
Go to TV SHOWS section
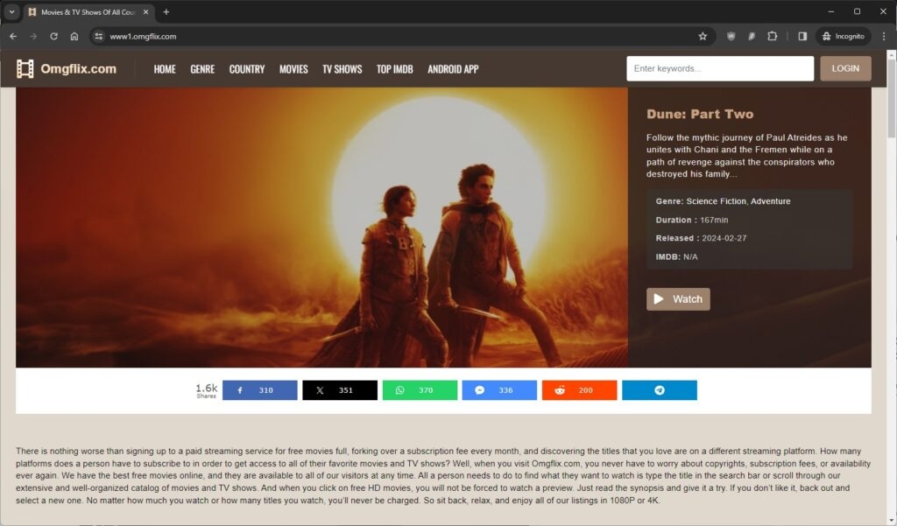(x=343, y=69)
